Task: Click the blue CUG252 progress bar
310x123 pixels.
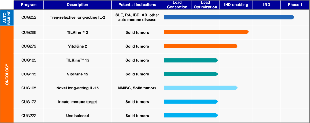Action: point(229,17)
